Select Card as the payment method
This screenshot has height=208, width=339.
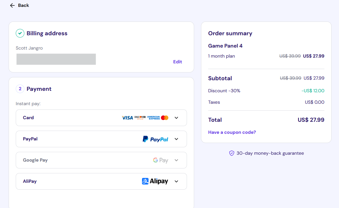point(28,117)
